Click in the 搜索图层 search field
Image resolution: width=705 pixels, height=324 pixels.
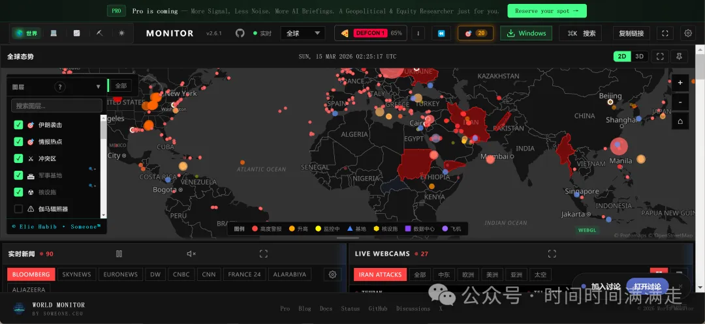pyautogui.click(x=57, y=106)
